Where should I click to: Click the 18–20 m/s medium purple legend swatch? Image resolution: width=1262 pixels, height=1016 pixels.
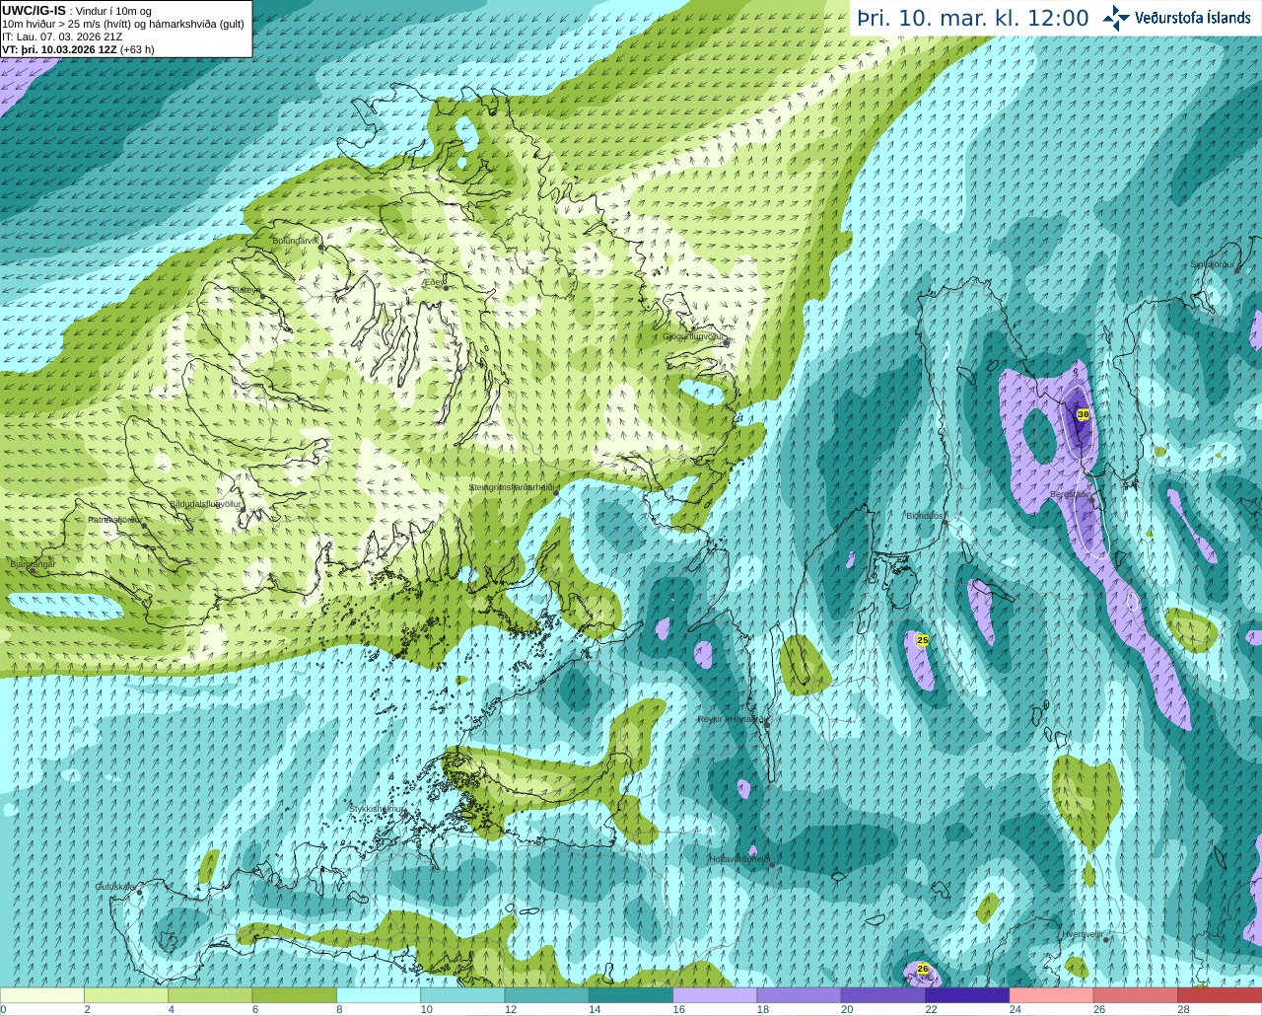[800, 995]
